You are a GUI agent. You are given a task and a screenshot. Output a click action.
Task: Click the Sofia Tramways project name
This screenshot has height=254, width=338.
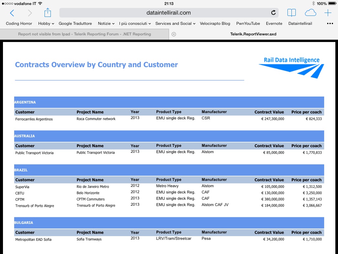pos(89,239)
